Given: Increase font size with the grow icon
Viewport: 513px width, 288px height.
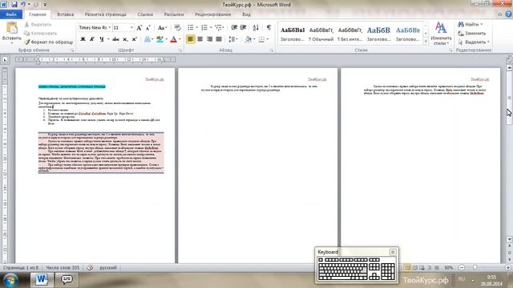Looking at the screenshot, I should (x=139, y=28).
